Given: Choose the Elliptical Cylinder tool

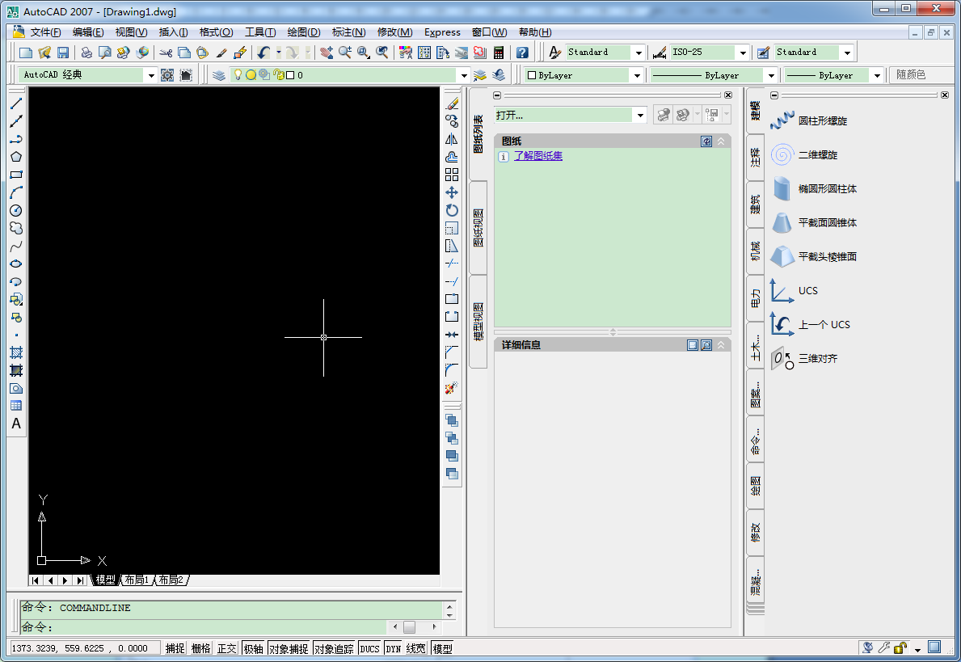Looking at the screenshot, I should pos(814,189).
